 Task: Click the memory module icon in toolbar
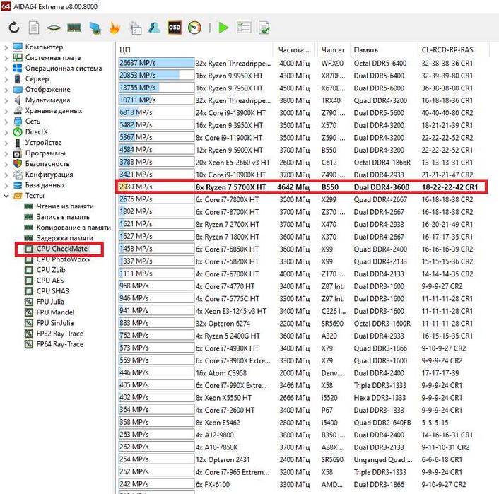(74, 28)
